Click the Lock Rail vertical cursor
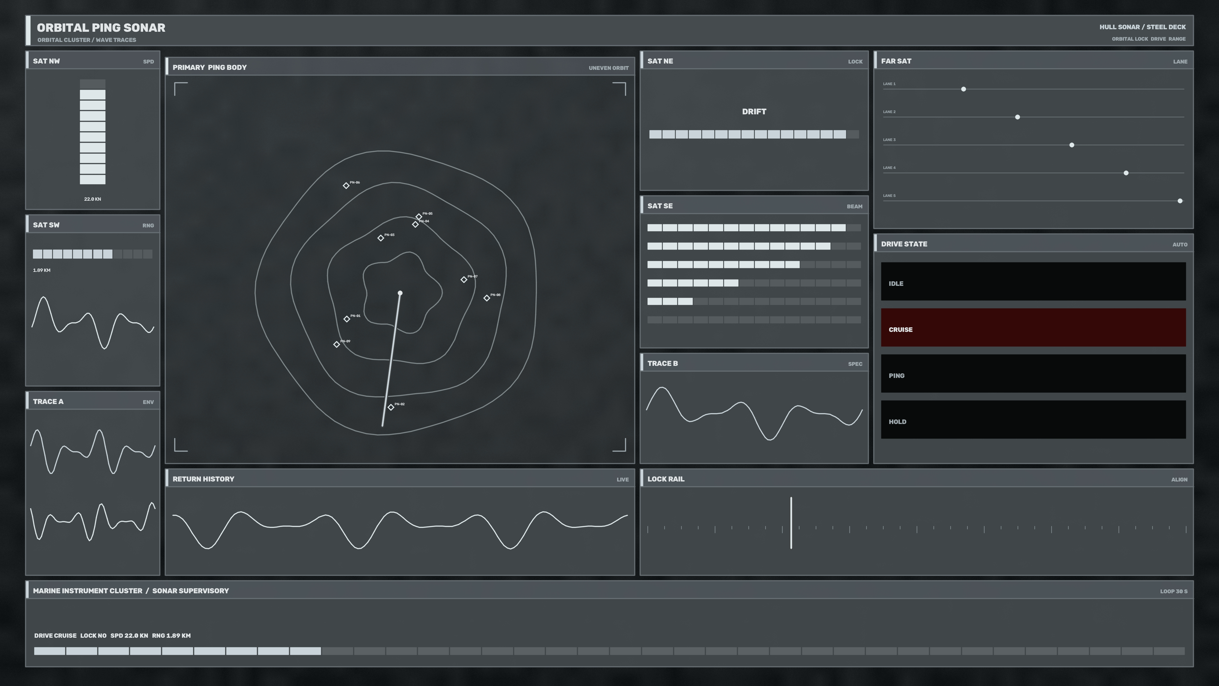This screenshot has height=686, width=1219. pos(791,523)
